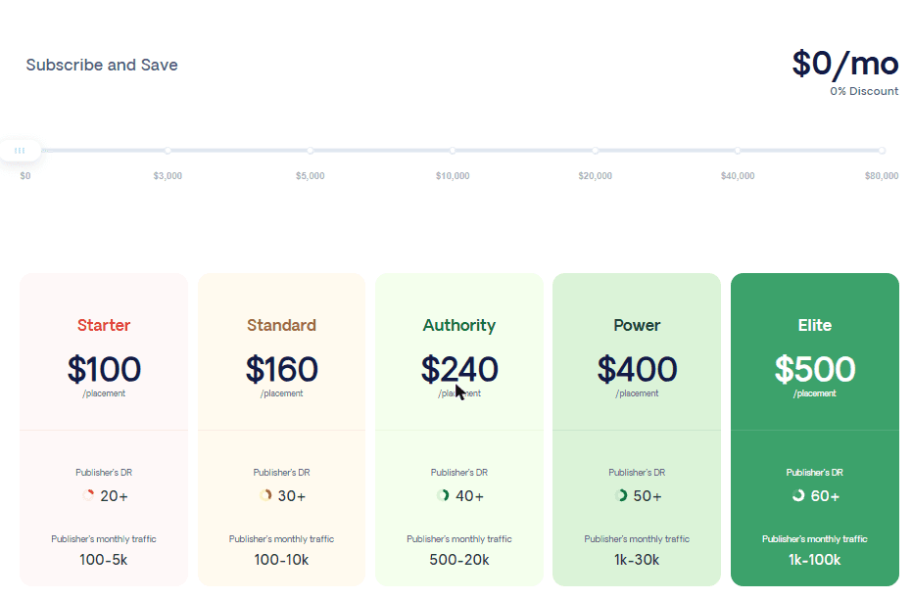
Task: Click the Elite 60+ DR value
Action: click(x=825, y=496)
